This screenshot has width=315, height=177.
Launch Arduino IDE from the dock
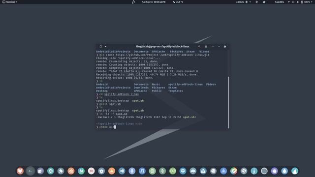(x=173, y=171)
